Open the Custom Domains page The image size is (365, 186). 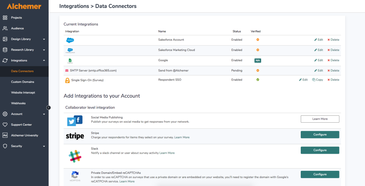[x=22, y=82]
